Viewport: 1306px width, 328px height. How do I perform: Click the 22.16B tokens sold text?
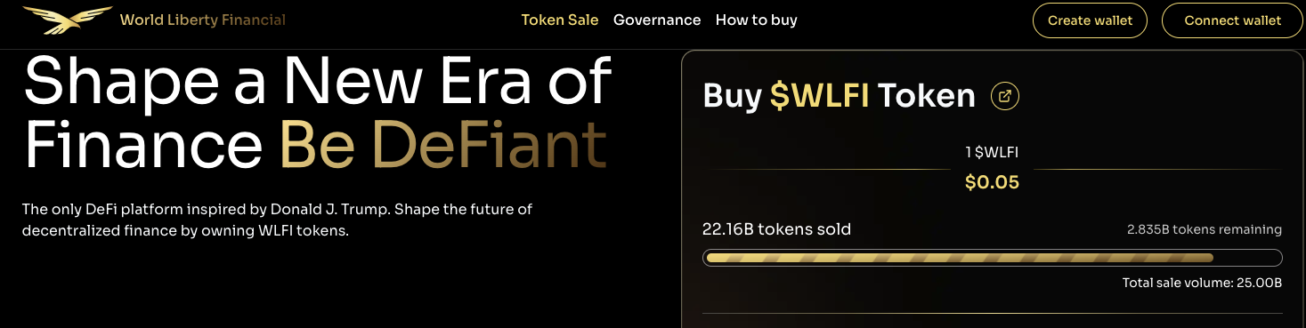pos(776,229)
